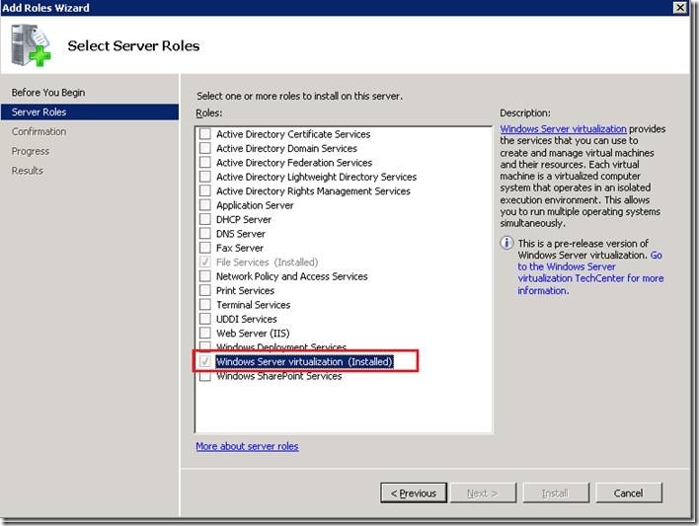Click the server roles wizard header icon

tap(31, 45)
